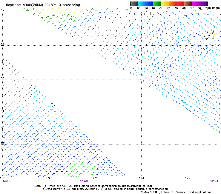Click legend tick label '10'
The width and height of the screenshot is (221, 194).
click(146, 8)
